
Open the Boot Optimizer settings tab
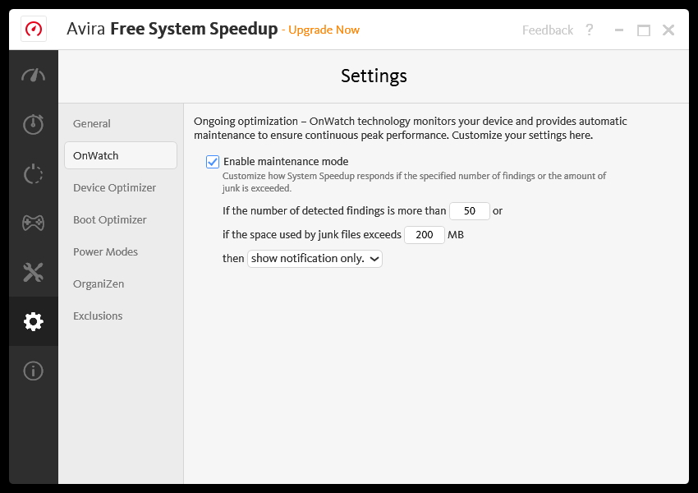(110, 220)
